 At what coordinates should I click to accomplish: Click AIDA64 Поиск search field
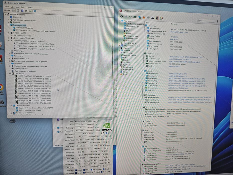[x=206, y=20]
